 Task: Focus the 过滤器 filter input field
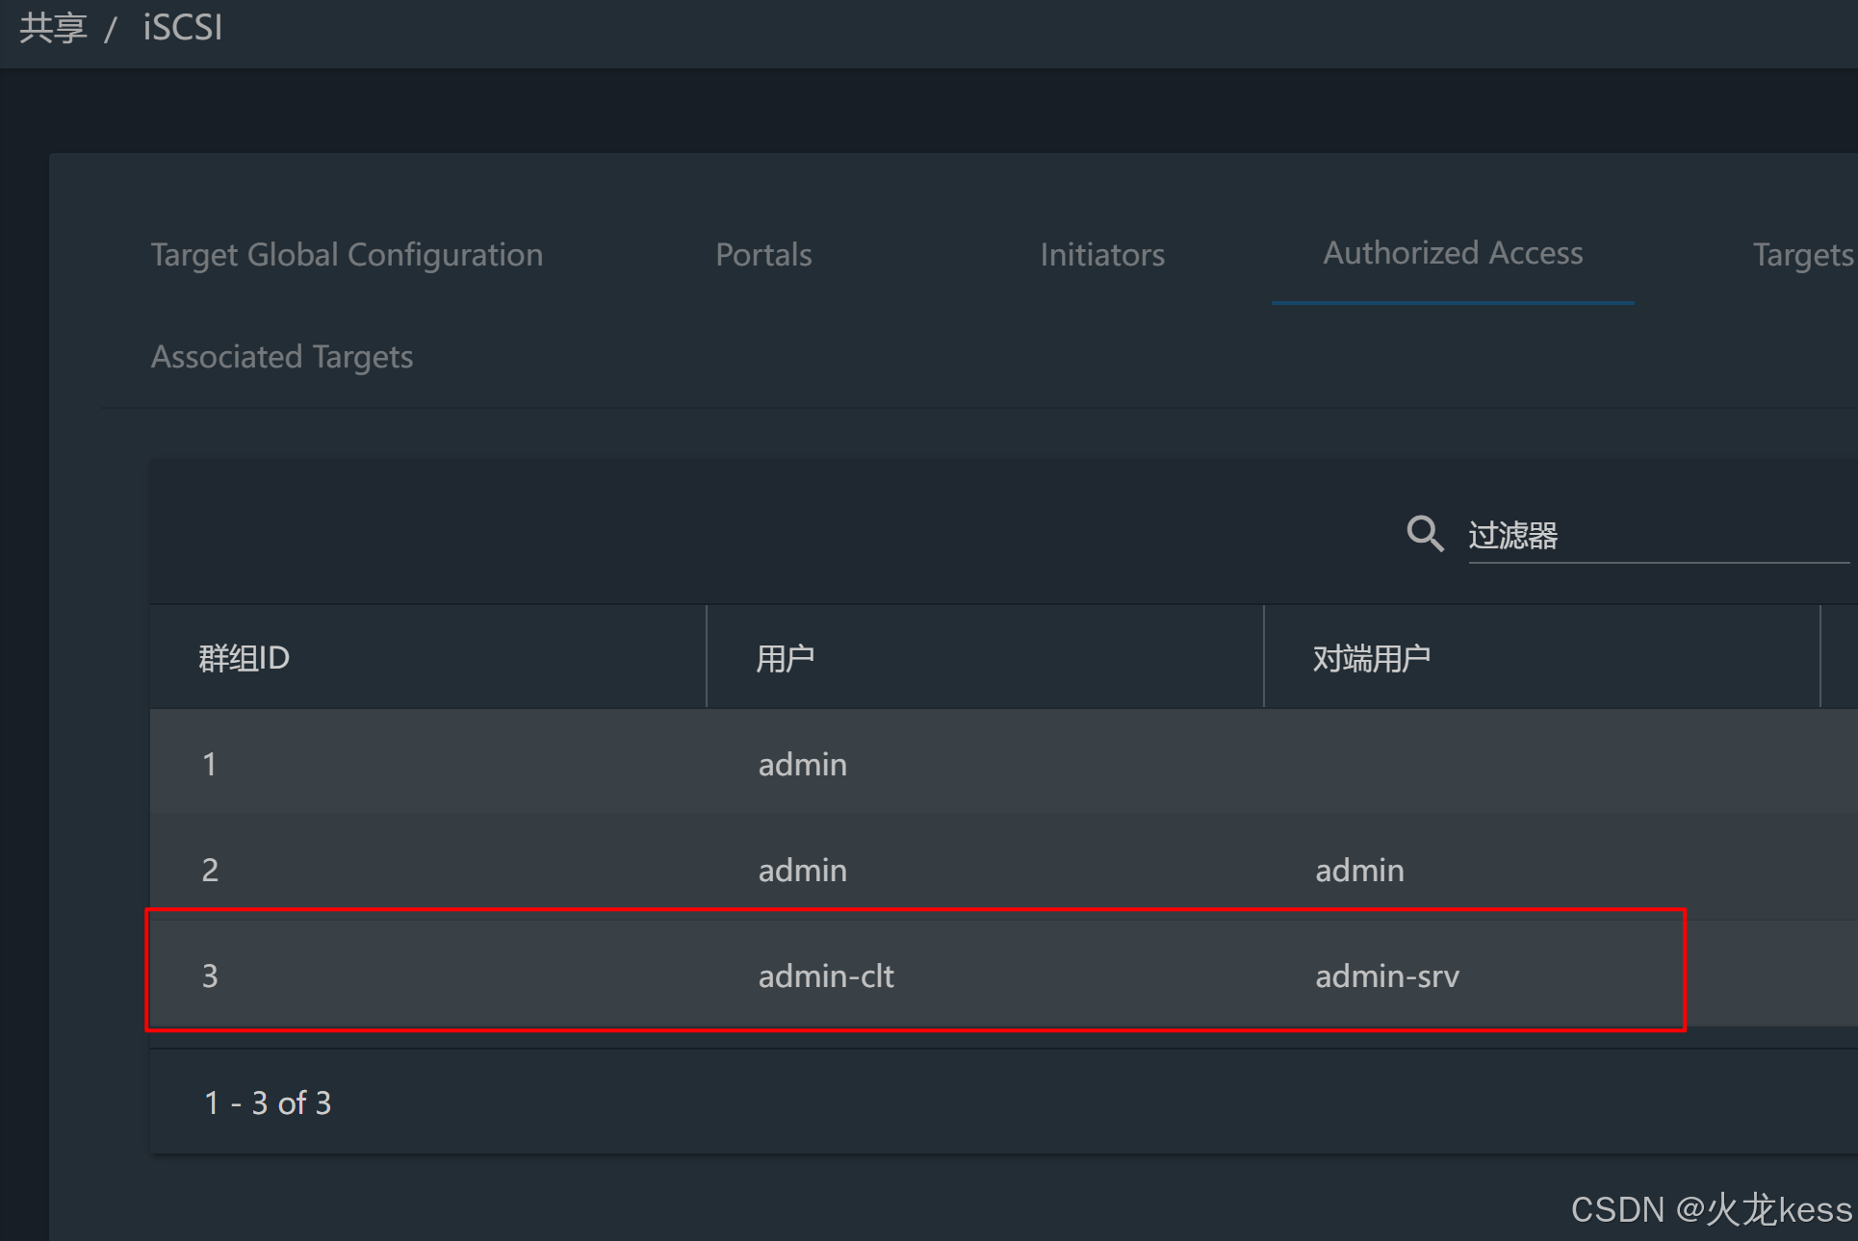(1659, 535)
